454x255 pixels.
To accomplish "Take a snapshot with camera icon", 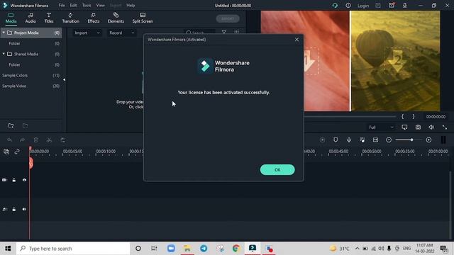I will coord(418,127).
